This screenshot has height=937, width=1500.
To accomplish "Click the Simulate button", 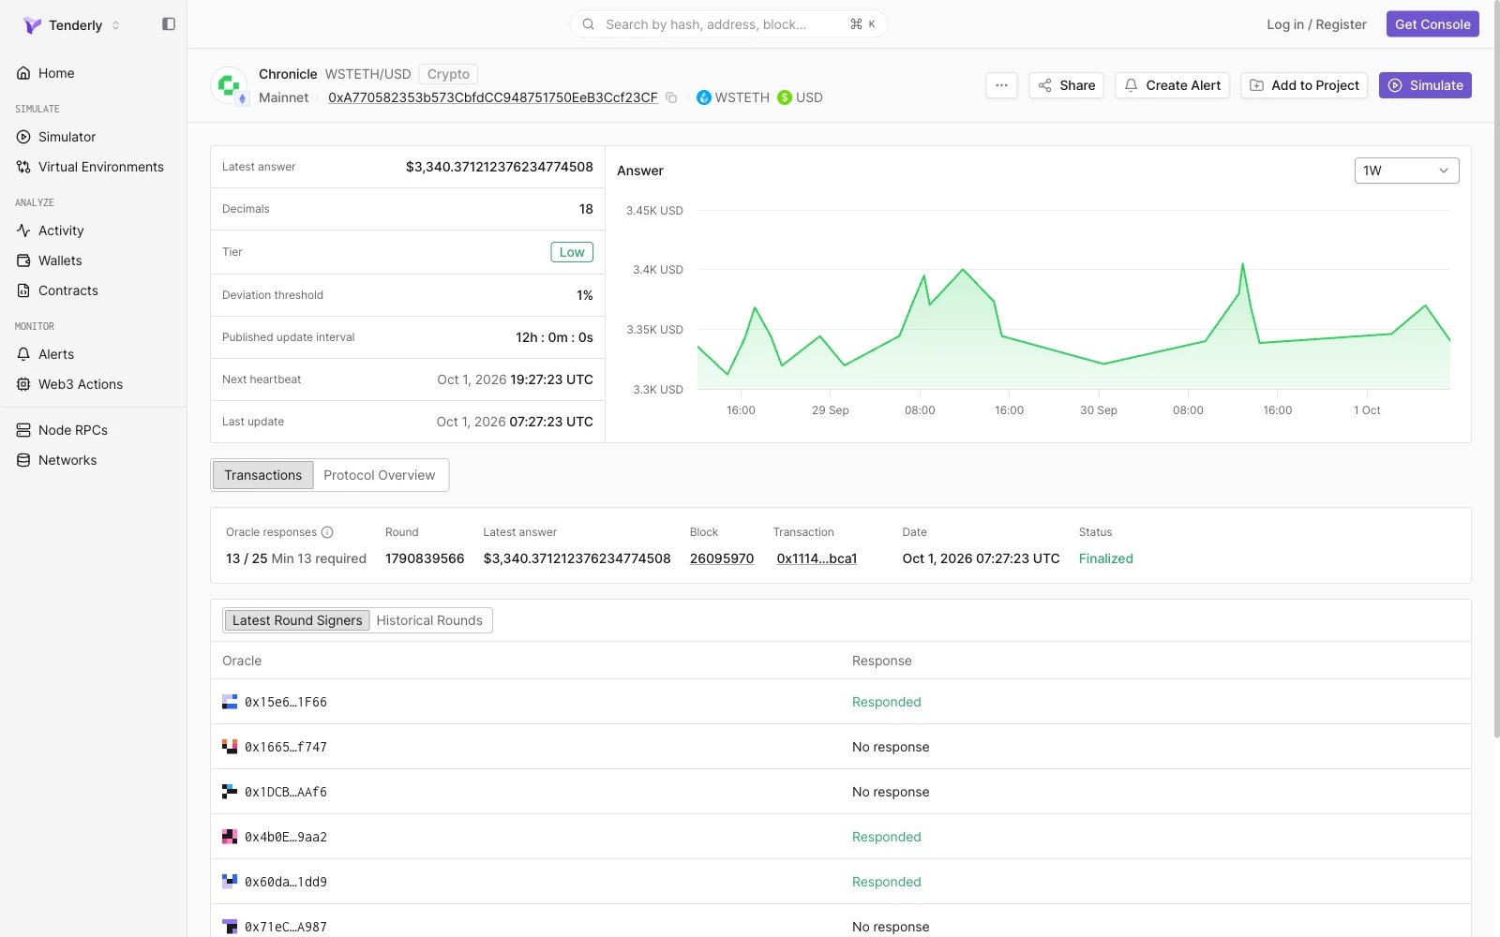I will (x=1425, y=85).
